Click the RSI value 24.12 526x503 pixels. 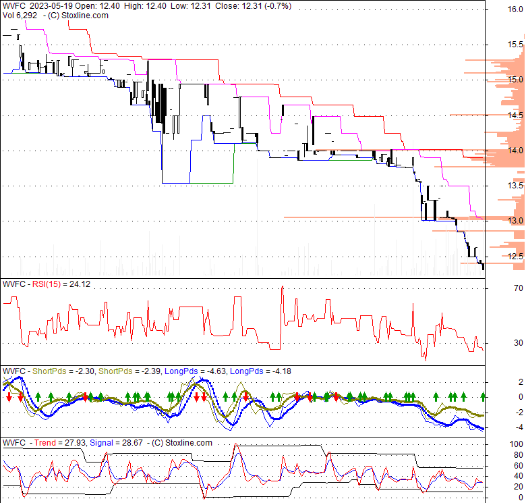[80, 284]
